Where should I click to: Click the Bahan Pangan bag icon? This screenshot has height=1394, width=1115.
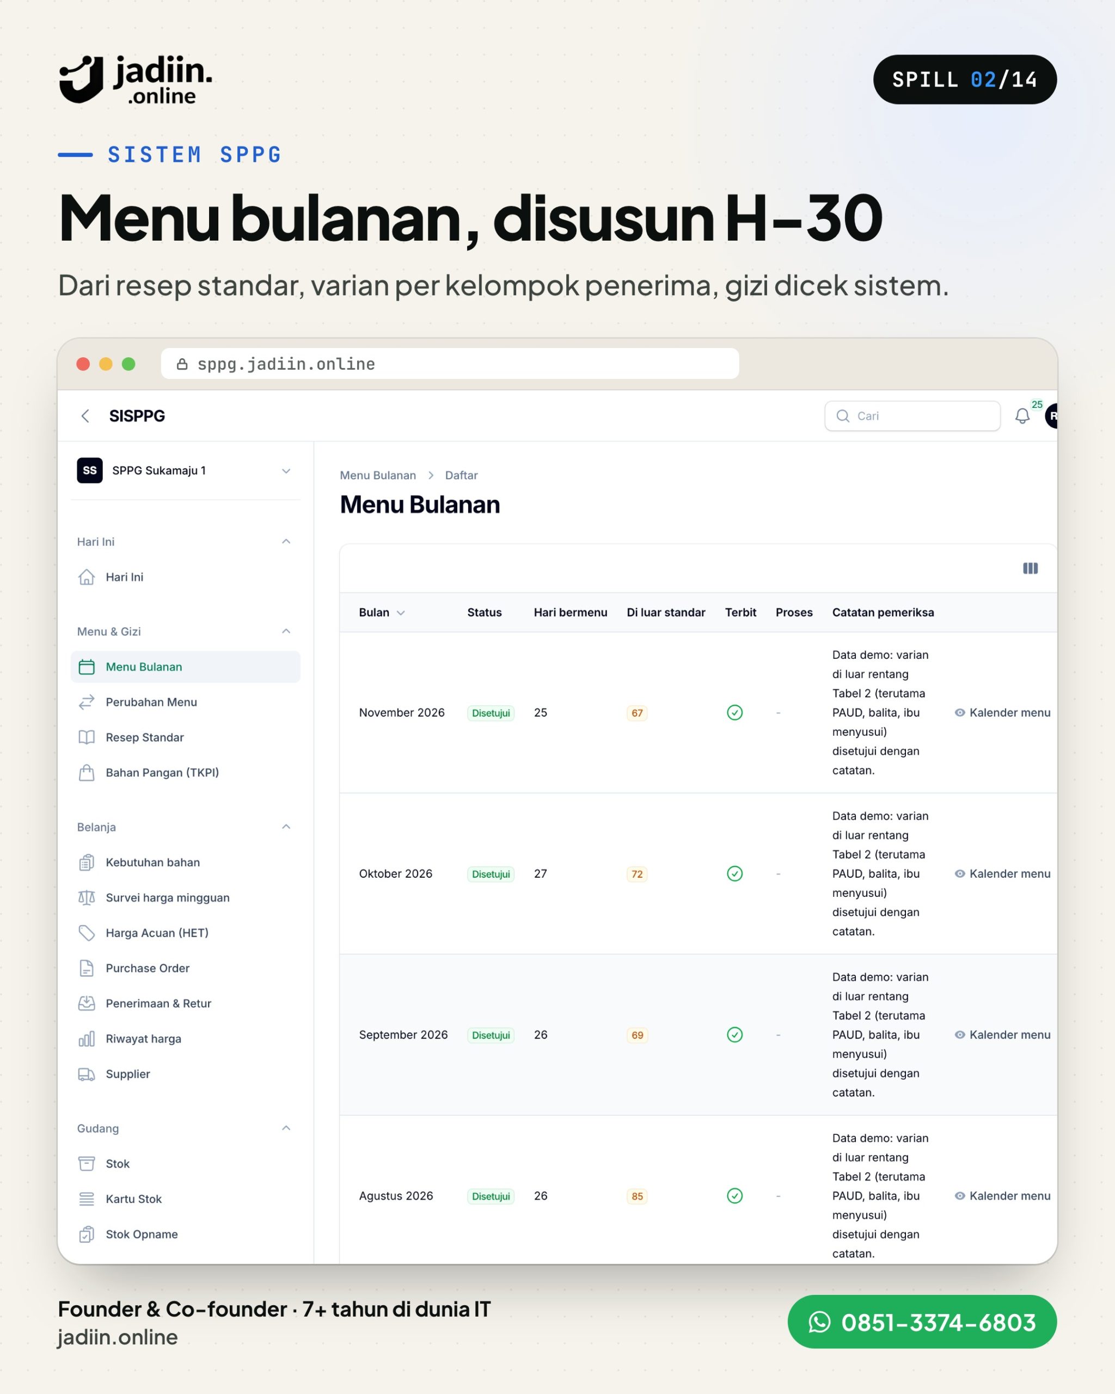tap(87, 773)
